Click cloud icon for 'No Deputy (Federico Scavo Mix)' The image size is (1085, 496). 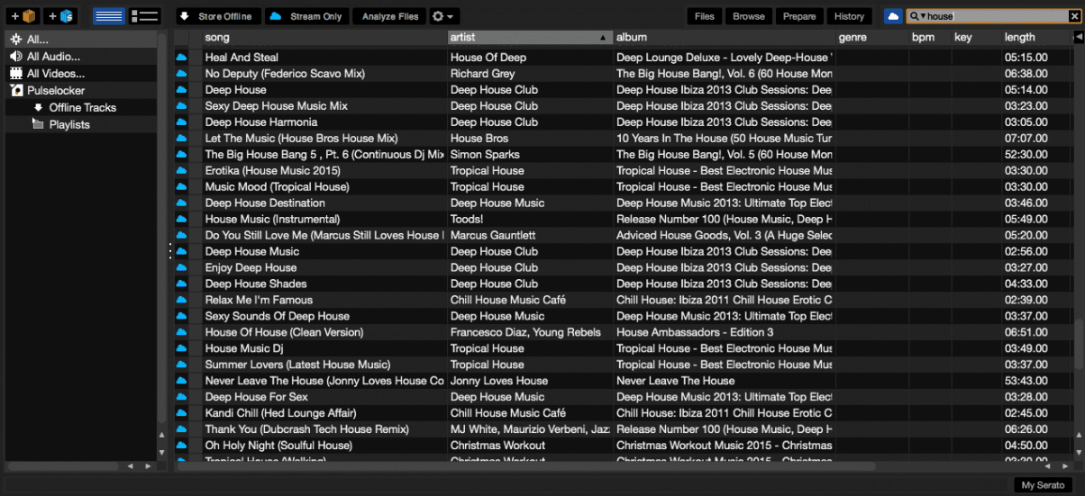click(181, 74)
